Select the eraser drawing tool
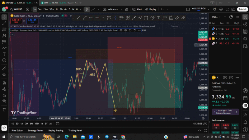 [183, 18]
